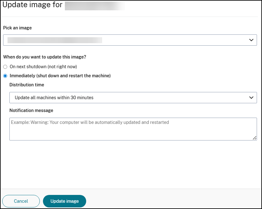Select On next shutdown radio option
Image resolution: width=262 pixels, height=209 pixels.
(x=5, y=67)
